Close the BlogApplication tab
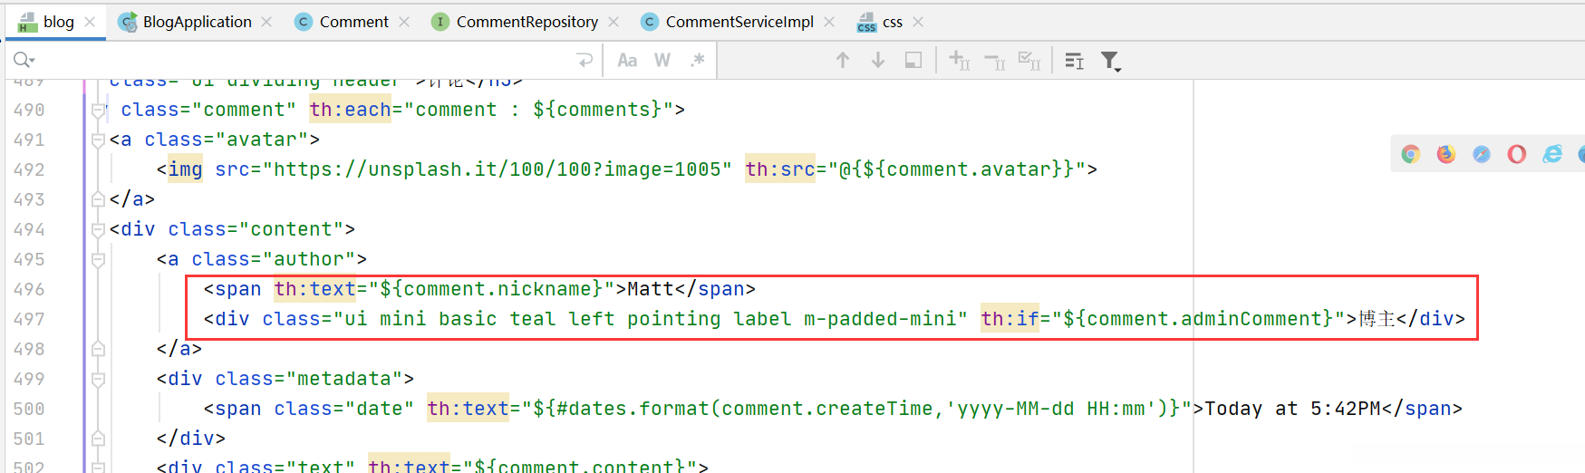This screenshot has width=1585, height=473. [x=266, y=22]
